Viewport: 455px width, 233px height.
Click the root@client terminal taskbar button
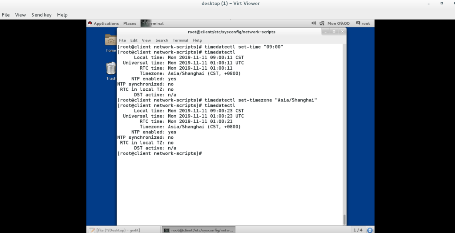tap(199, 230)
